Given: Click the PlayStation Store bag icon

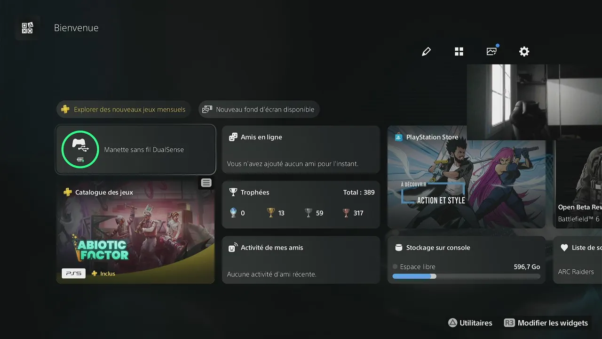Looking at the screenshot, I should click(x=399, y=137).
